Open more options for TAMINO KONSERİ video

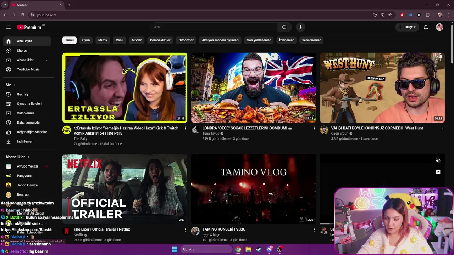[x=314, y=230]
